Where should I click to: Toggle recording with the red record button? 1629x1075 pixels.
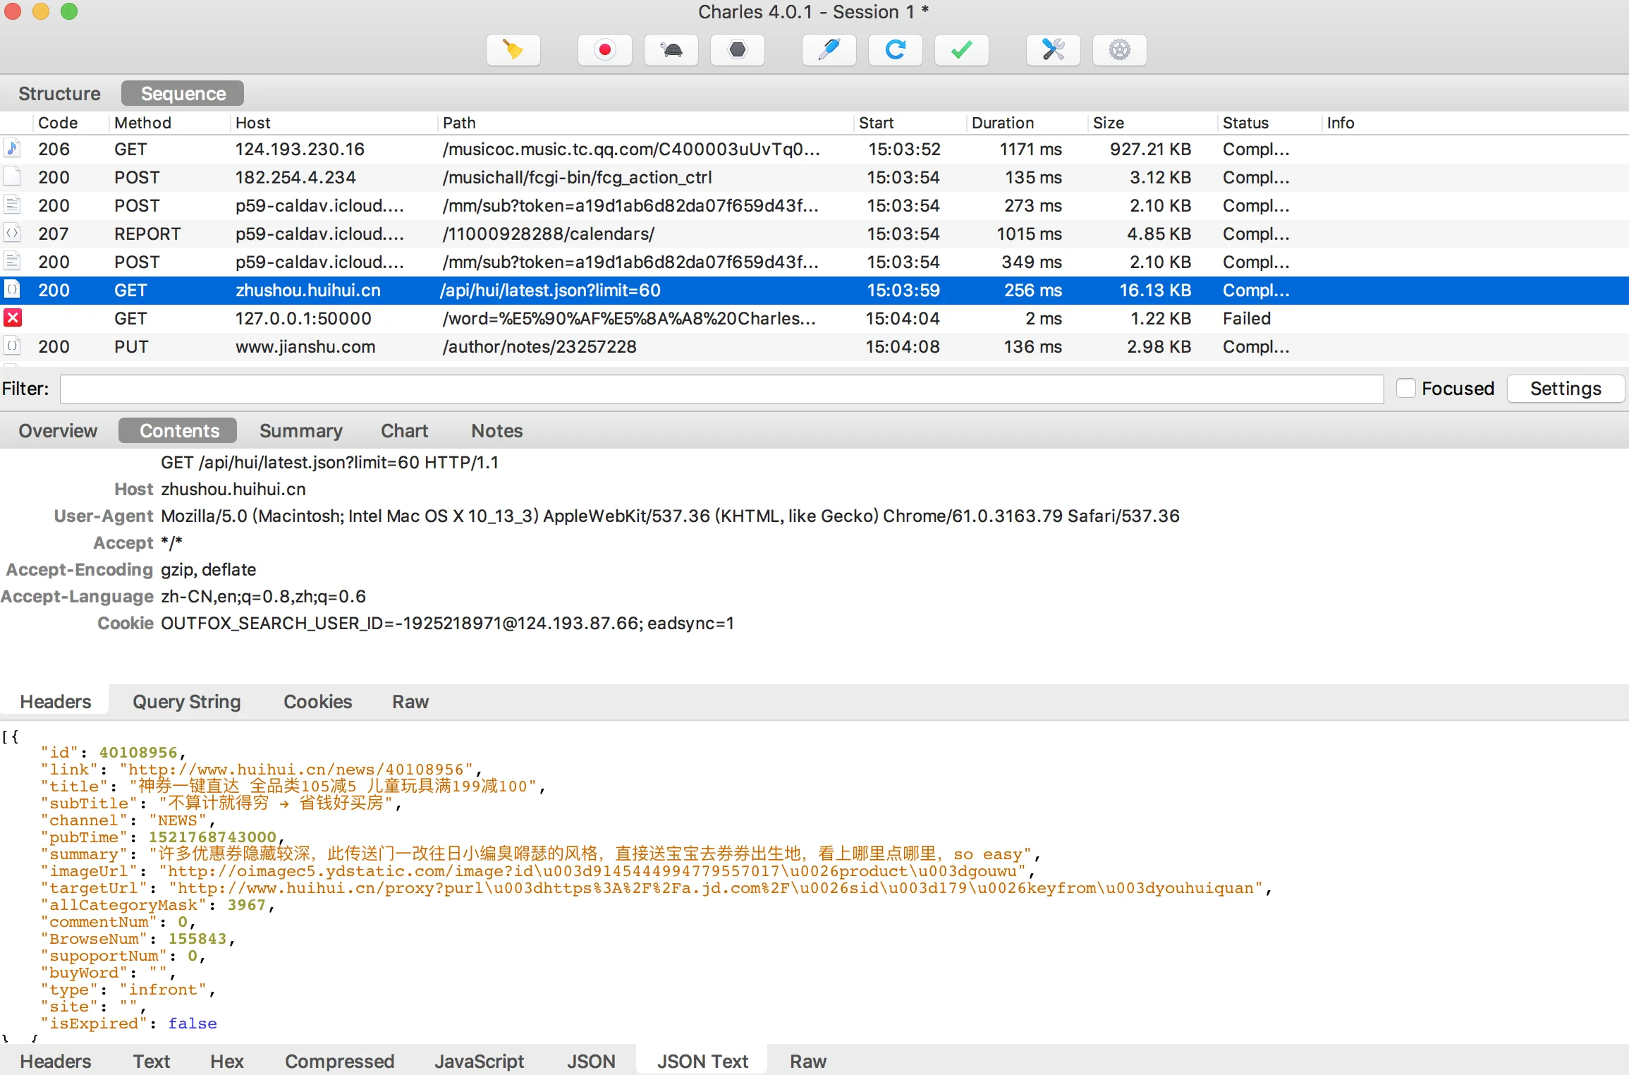pyautogui.click(x=604, y=50)
